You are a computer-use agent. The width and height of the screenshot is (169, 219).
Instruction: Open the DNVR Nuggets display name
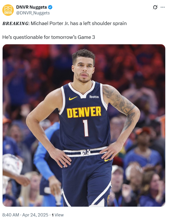(31, 7)
